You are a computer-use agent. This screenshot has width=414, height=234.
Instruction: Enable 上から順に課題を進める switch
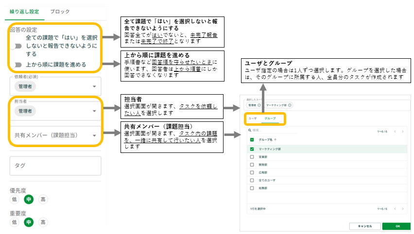tap(18, 65)
